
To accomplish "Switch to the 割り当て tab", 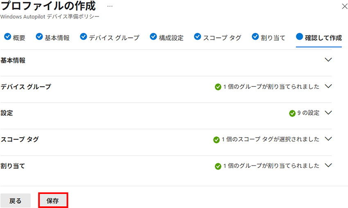I will pyautogui.click(x=269, y=38).
